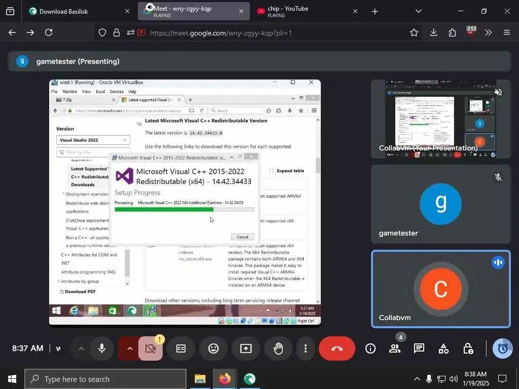Toggle closed captions in Meet

(x=181, y=348)
